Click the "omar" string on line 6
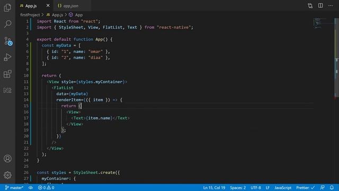The image size is (339, 191). [95, 51]
